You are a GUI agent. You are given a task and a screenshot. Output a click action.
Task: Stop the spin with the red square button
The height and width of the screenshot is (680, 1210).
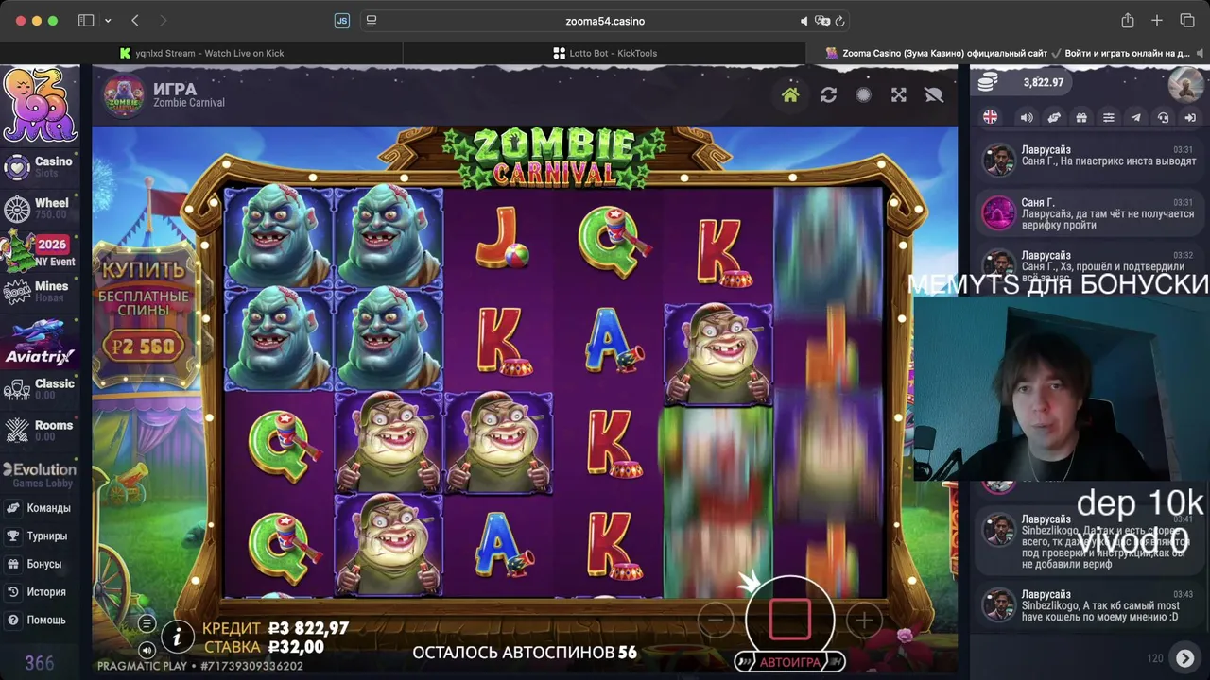coord(790,619)
